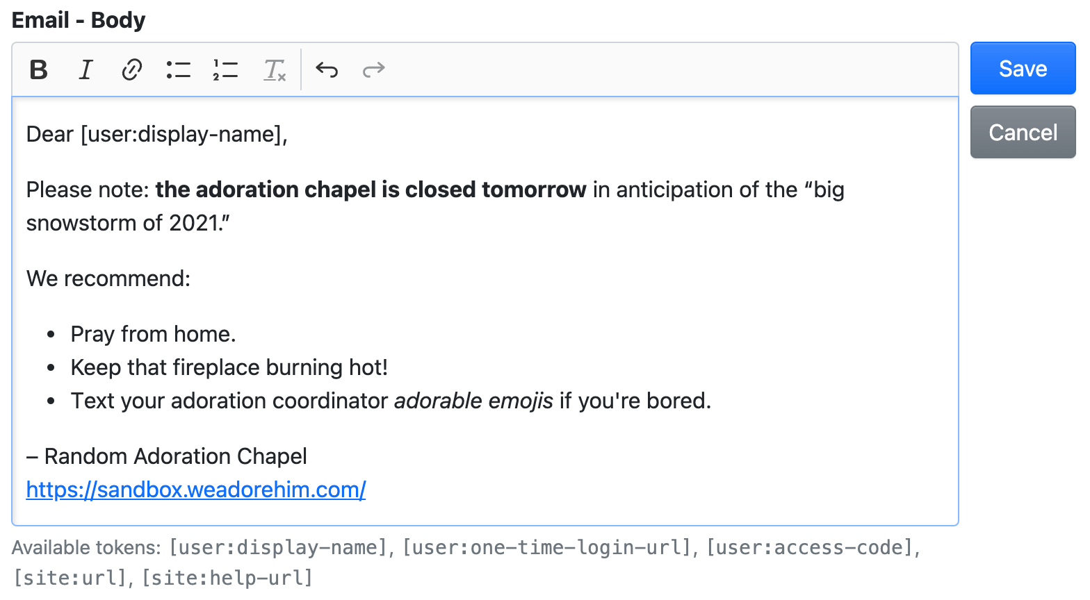
Task: Click the italic "adorable emojis" text
Action: tap(473, 401)
